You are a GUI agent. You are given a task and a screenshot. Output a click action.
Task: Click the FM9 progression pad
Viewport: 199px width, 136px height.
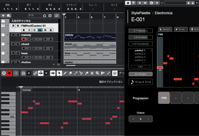tap(164, 98)
